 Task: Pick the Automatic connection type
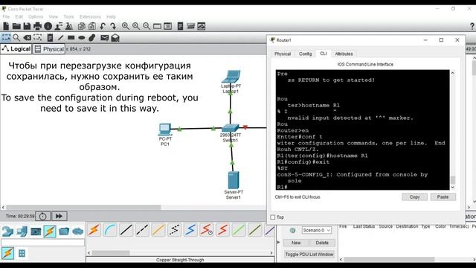point(94,230)
